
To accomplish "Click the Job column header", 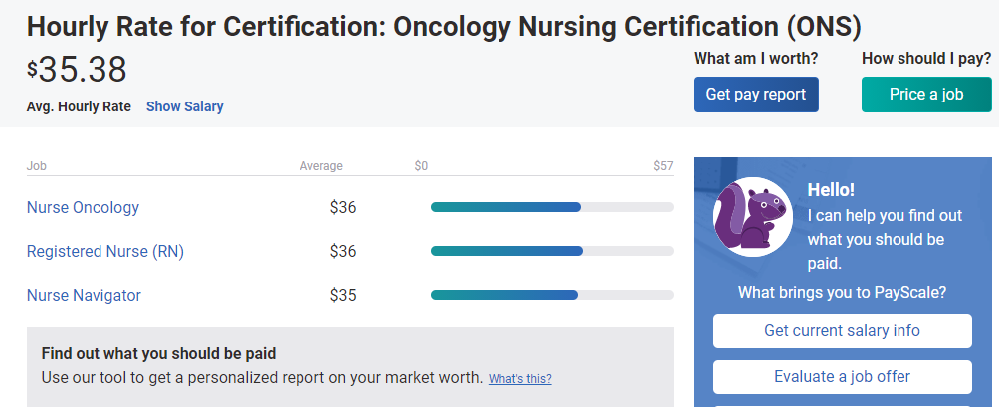I will tap(37, 166).
